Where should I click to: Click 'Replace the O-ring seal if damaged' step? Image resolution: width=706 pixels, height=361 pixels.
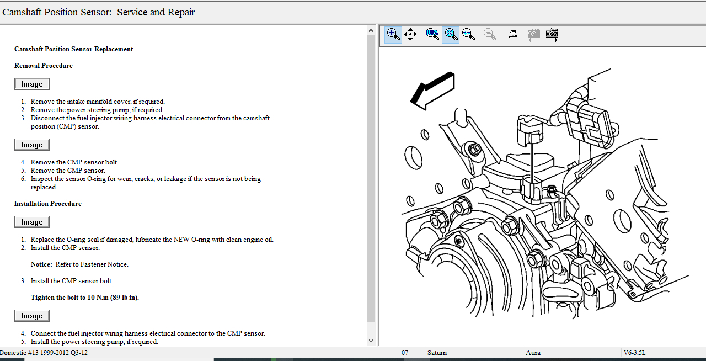tap(152, 240)
